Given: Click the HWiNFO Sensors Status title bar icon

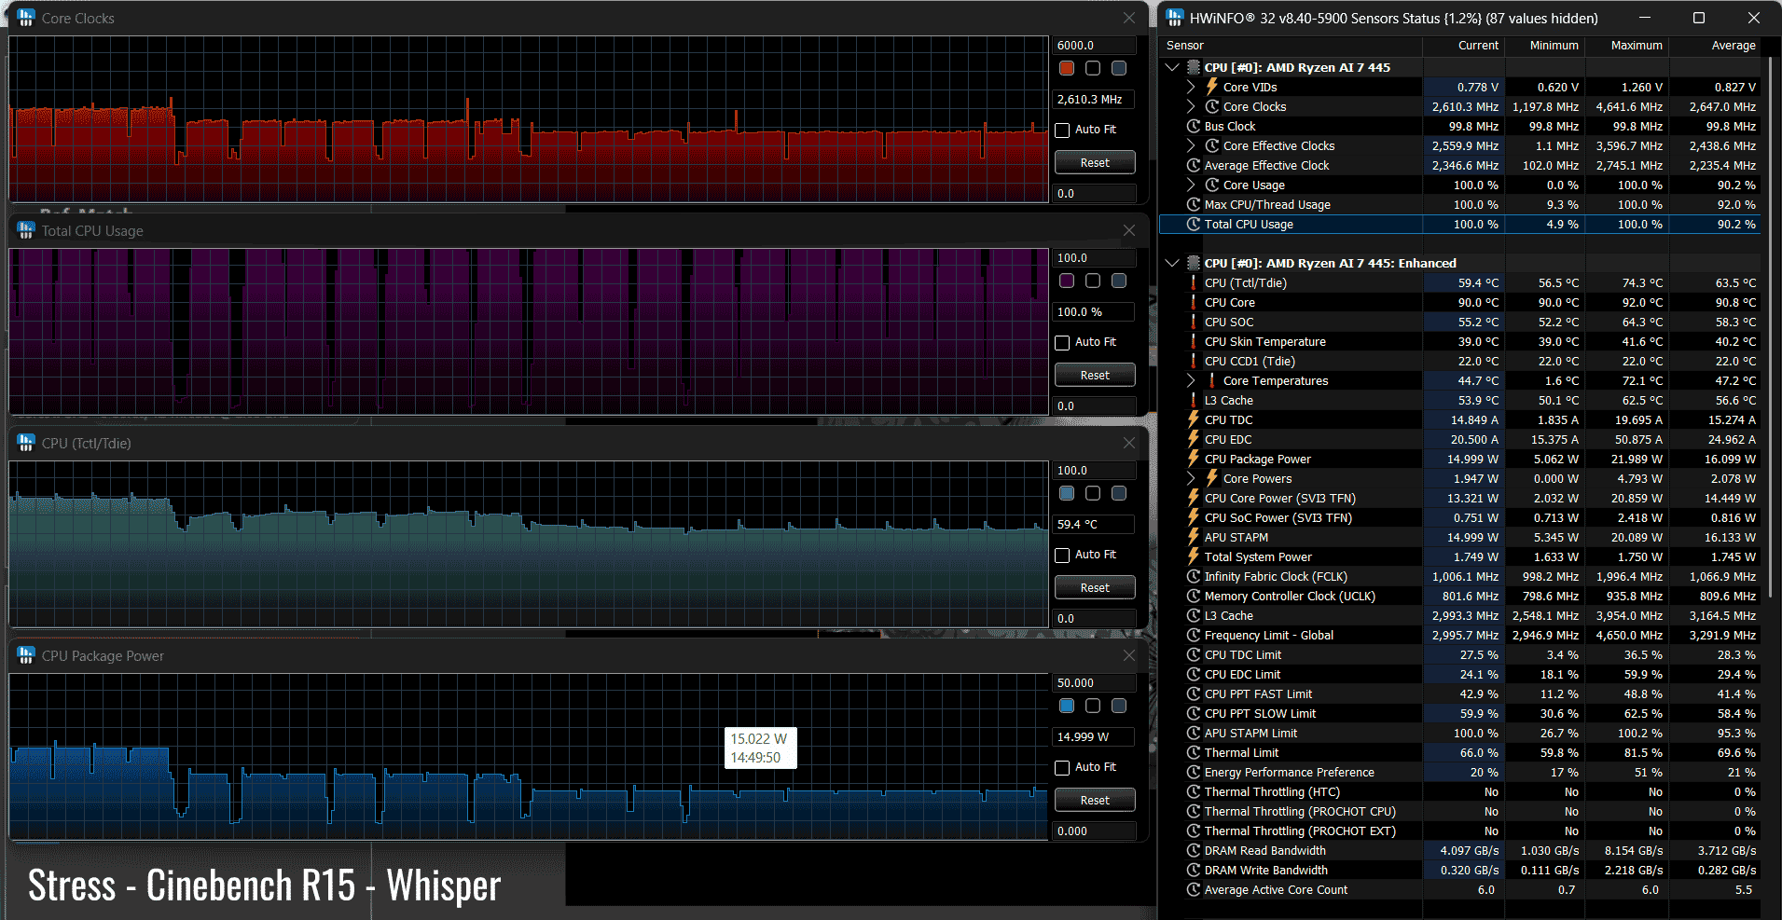Looking at the screenshot, I should coord(1175,18).
